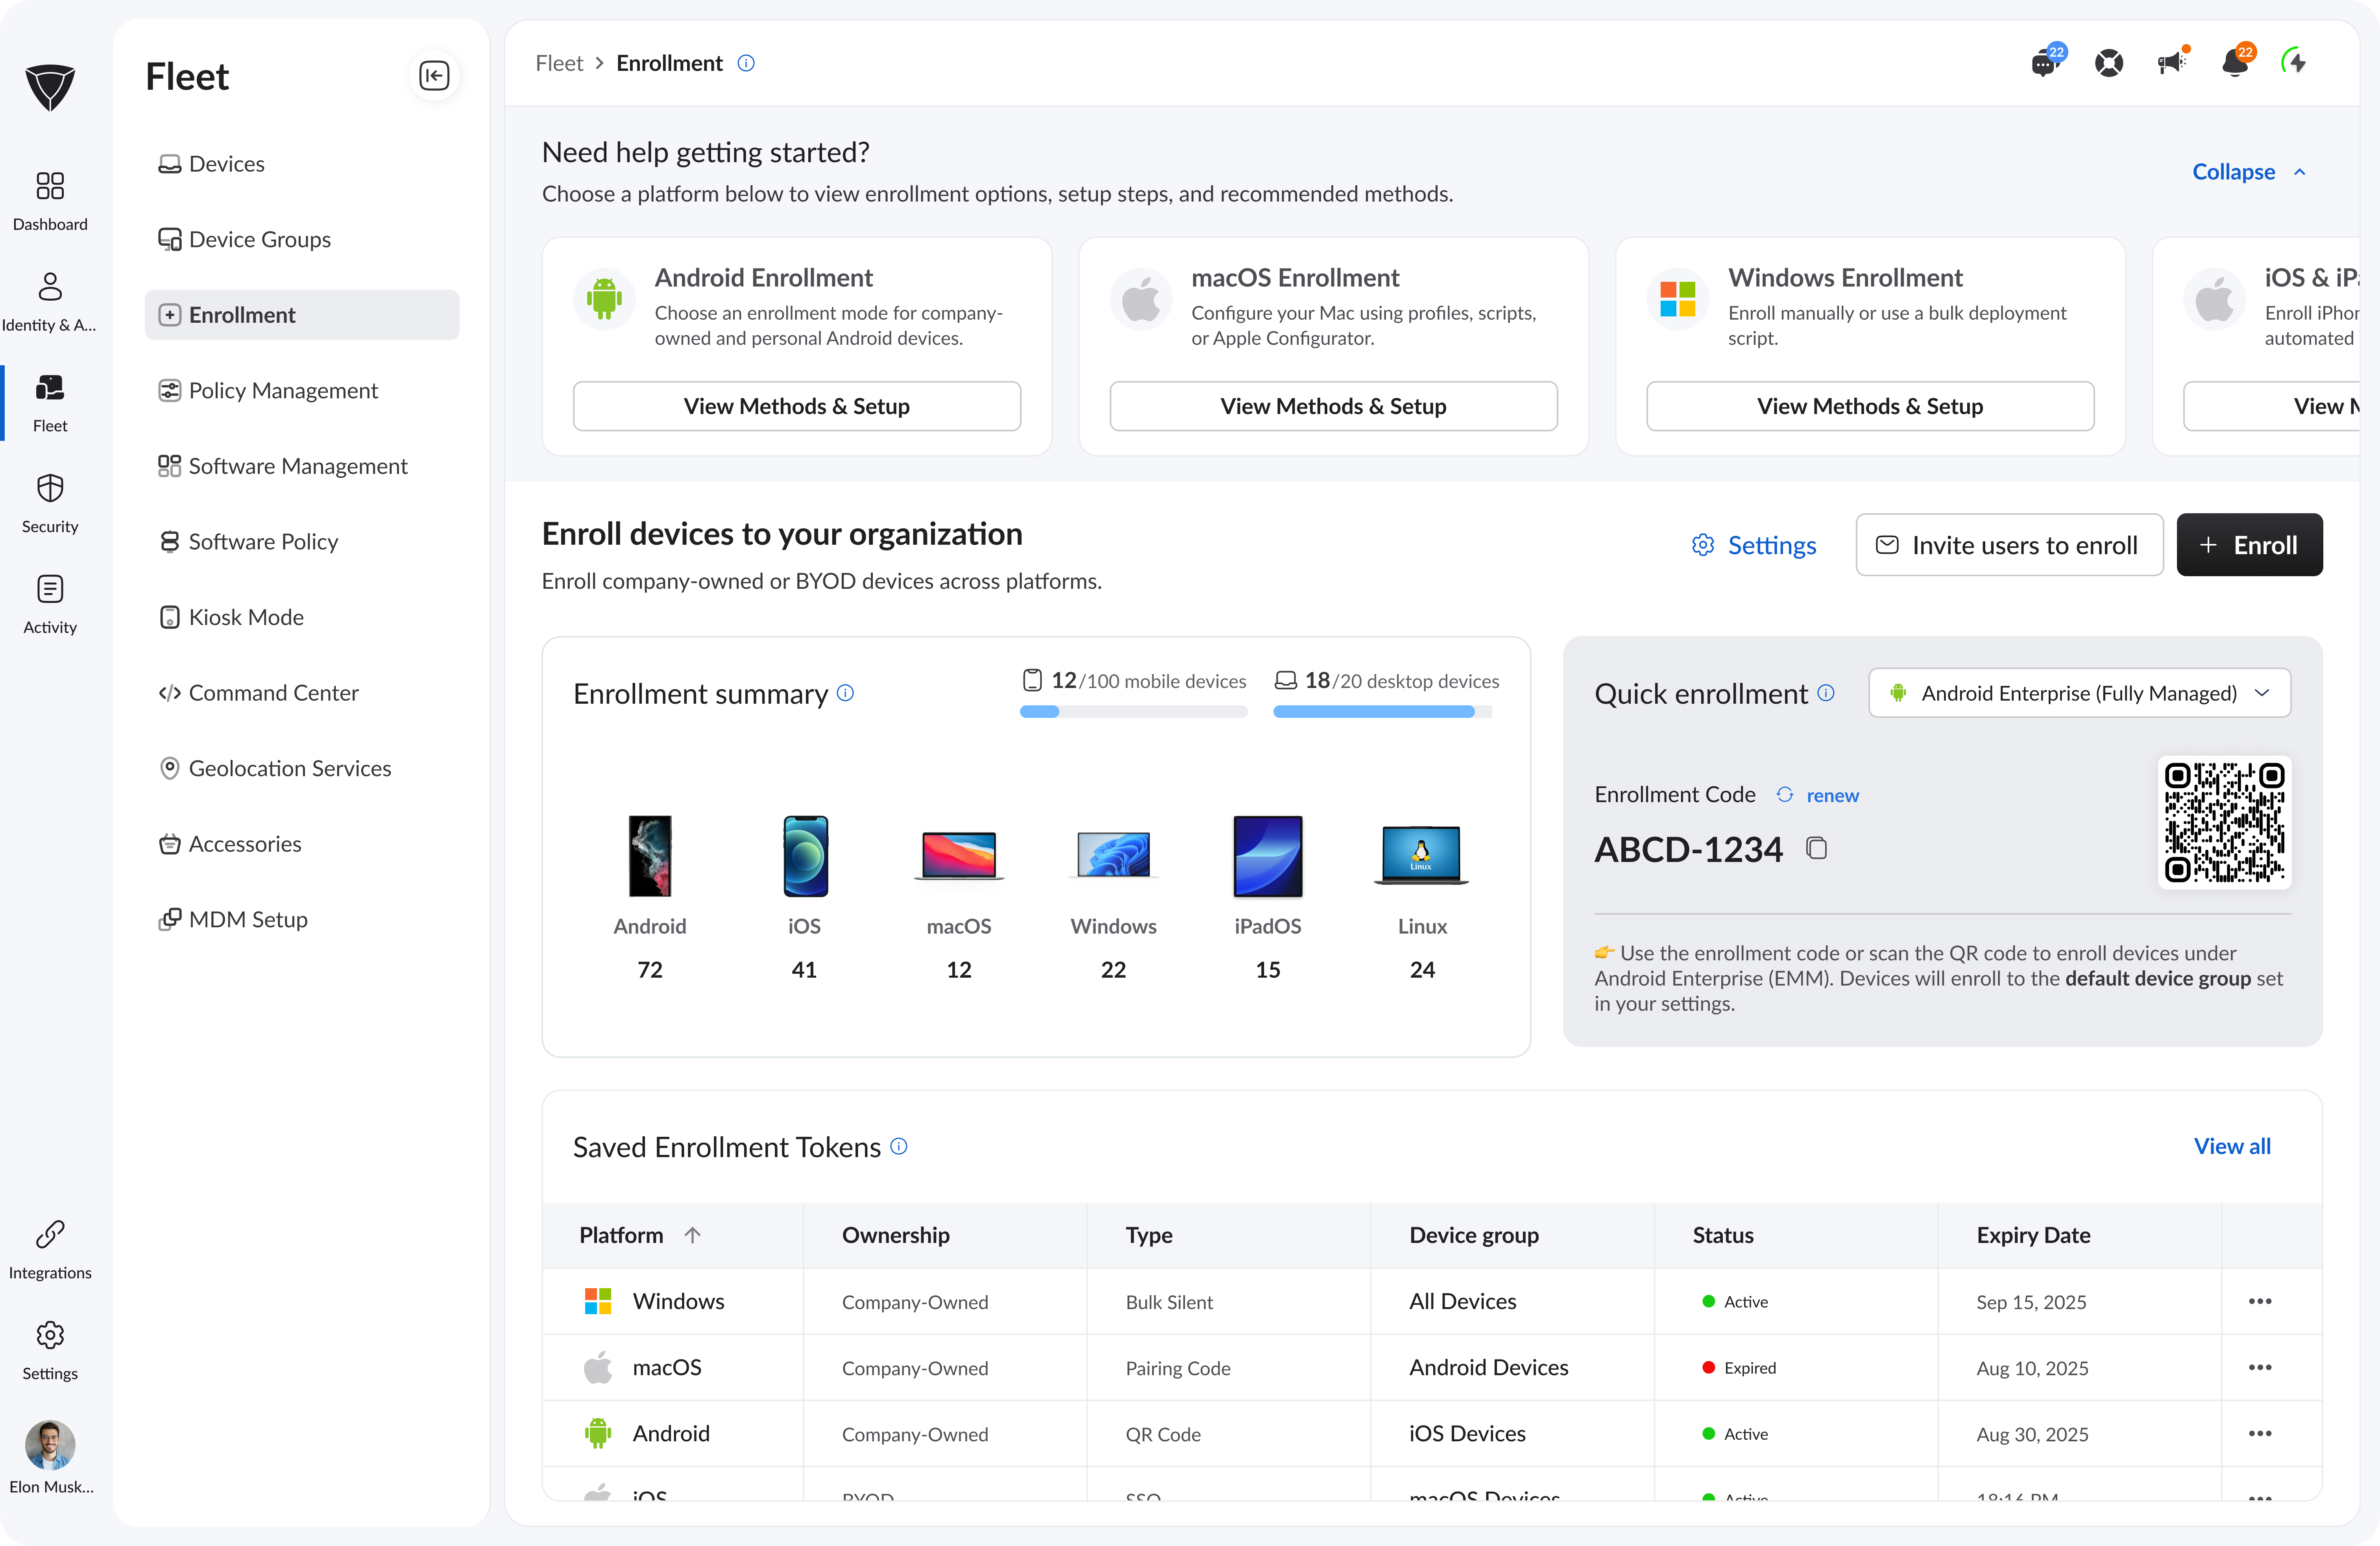The width and height of the screenshot is (2380, 1546).
Task: Open Geolocation Services in Fleet menu
Action: 301,768
